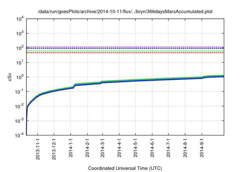Click the Coordinated Universal Time (UTC) label
Viewport: 247px width, 172px height.
125,169
